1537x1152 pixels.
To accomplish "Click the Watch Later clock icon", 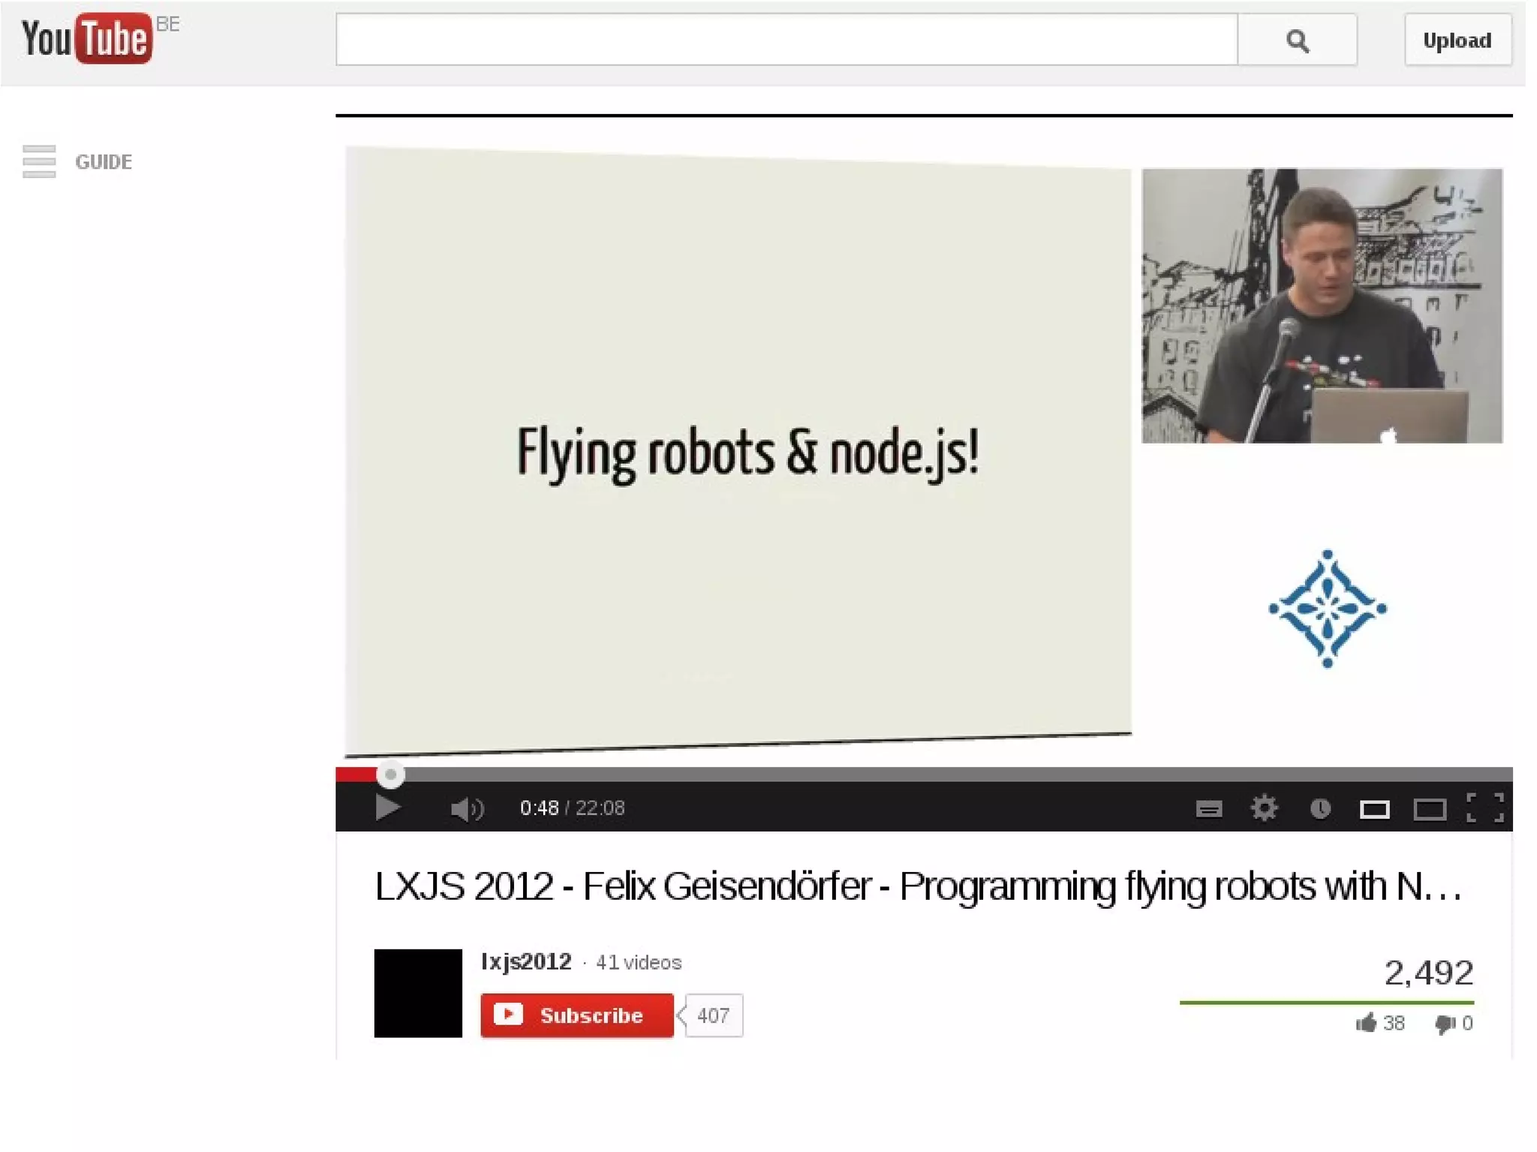I will [x=1320, y=808].
